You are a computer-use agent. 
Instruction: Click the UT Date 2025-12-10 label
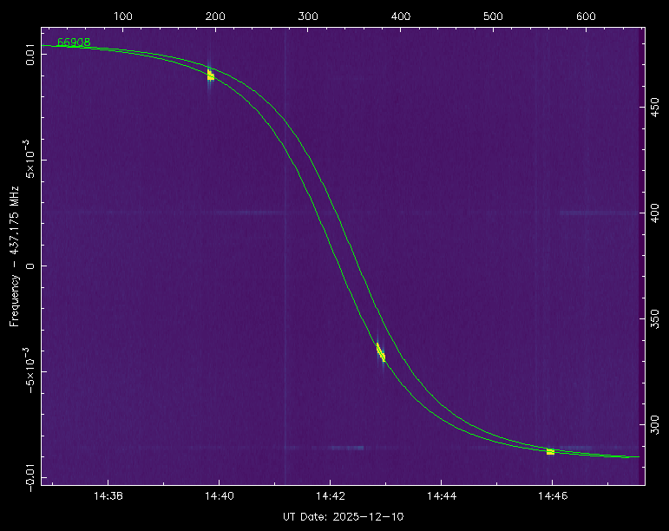[343, 517]
